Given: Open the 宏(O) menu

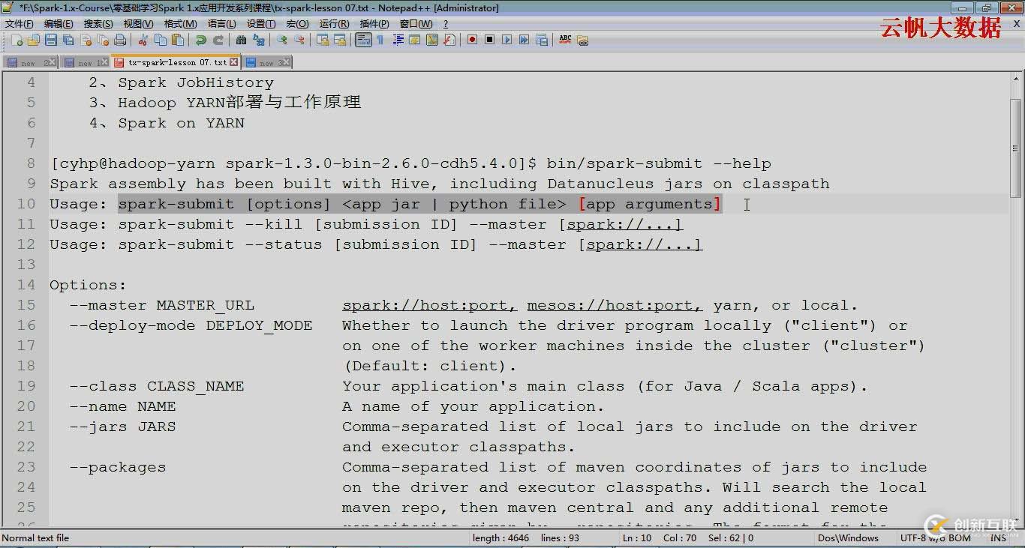Looking at the screenshot, I should [x=297, y=24].
